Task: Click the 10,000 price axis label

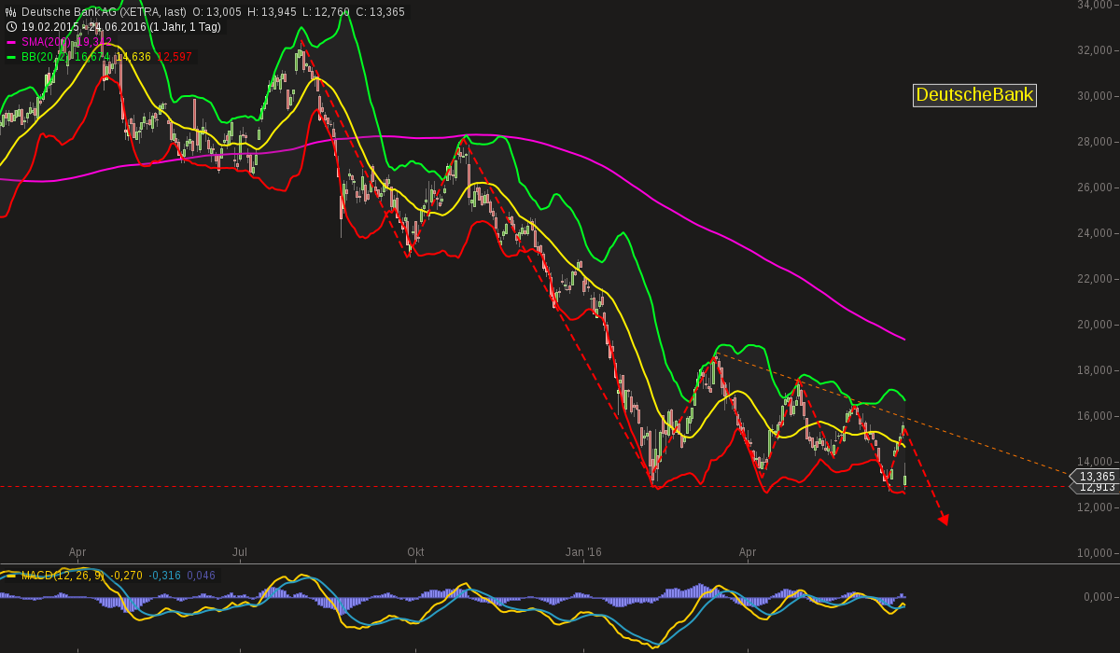Action: point(1095,552)
